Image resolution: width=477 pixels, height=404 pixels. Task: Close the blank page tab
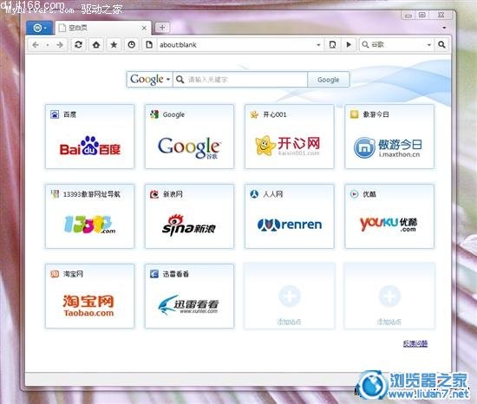[x=144, y=28]
